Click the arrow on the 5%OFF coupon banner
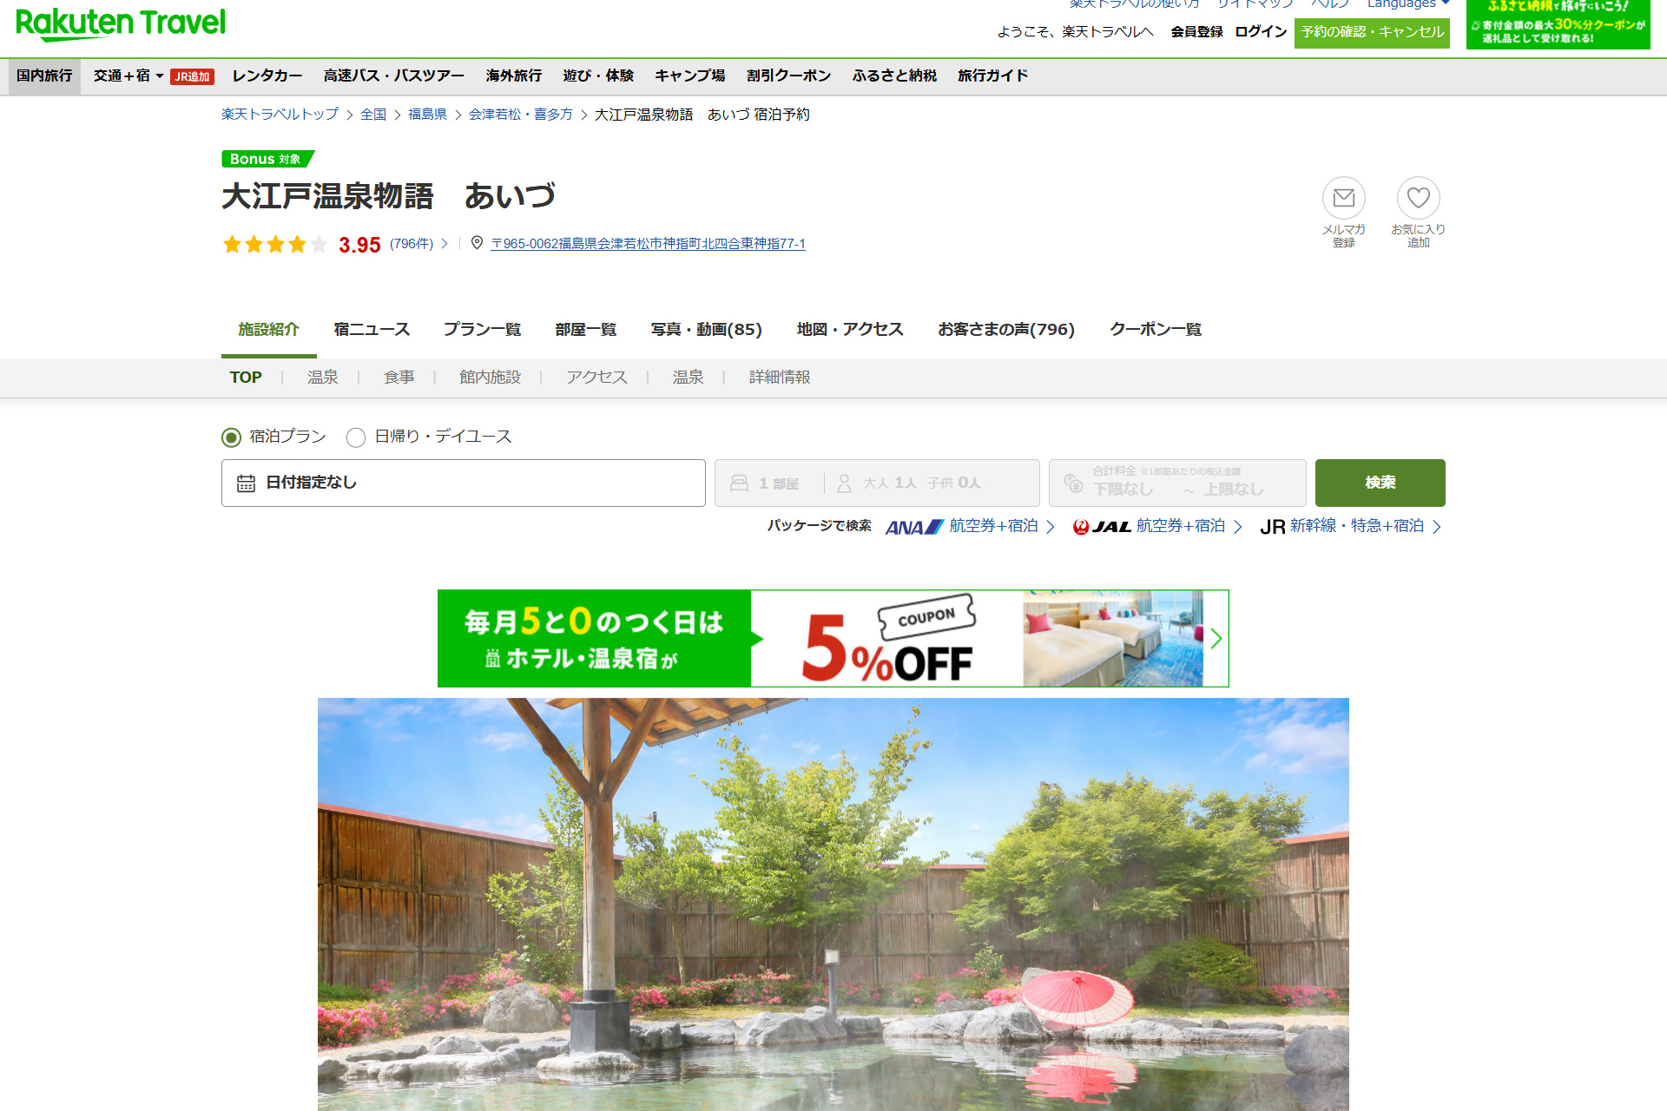This screenshot has width=1667, height=1111. point(1218,638)
